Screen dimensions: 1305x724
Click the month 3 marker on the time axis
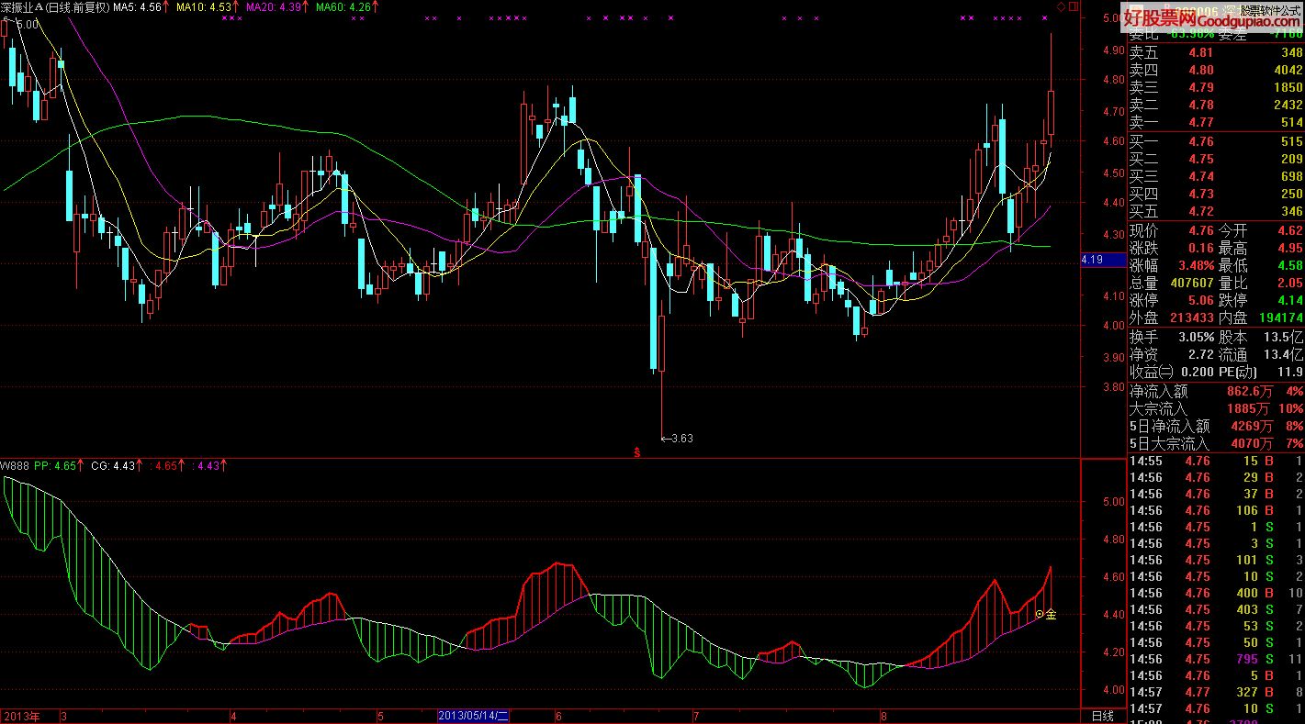(64, 716)
